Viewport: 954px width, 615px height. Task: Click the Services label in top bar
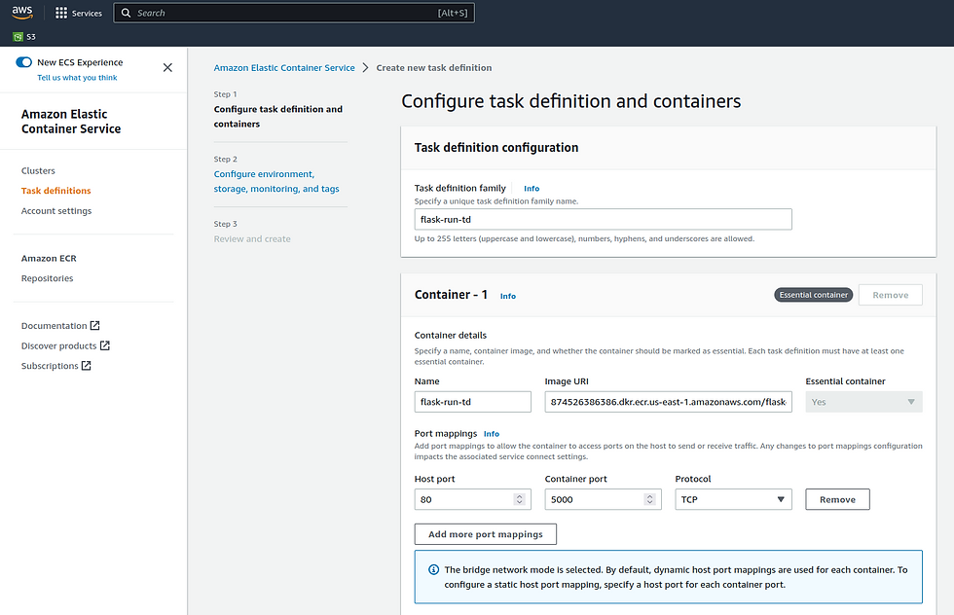pos(87,14)
